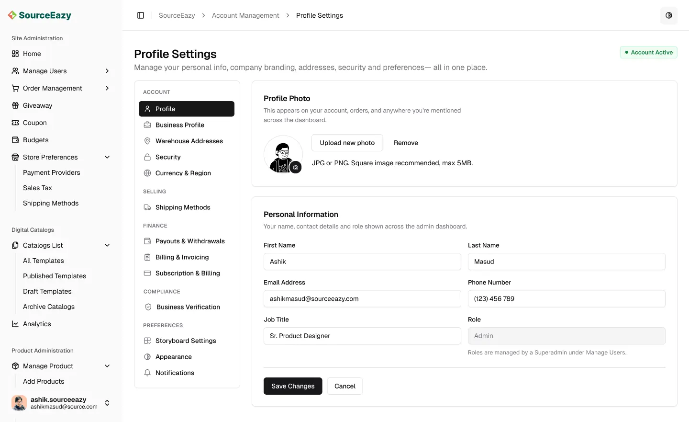The height and width of the screenshot is (422, 689).
Task: Toggle the sidebar panel icon
Action: coord(141,15)
